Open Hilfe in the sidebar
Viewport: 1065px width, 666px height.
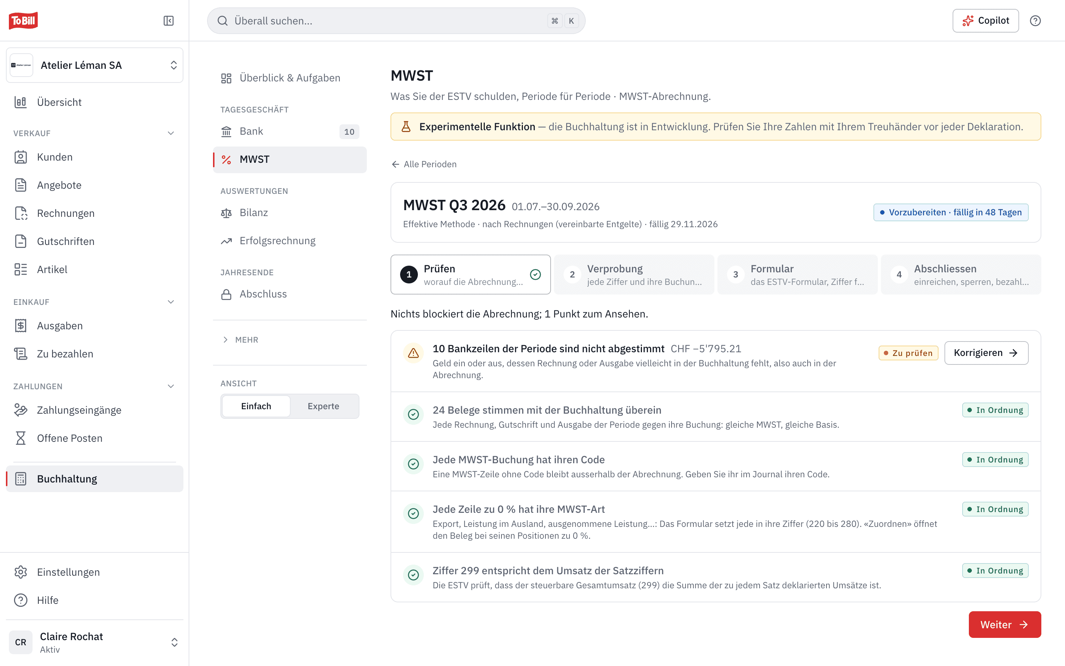(95, 601)
